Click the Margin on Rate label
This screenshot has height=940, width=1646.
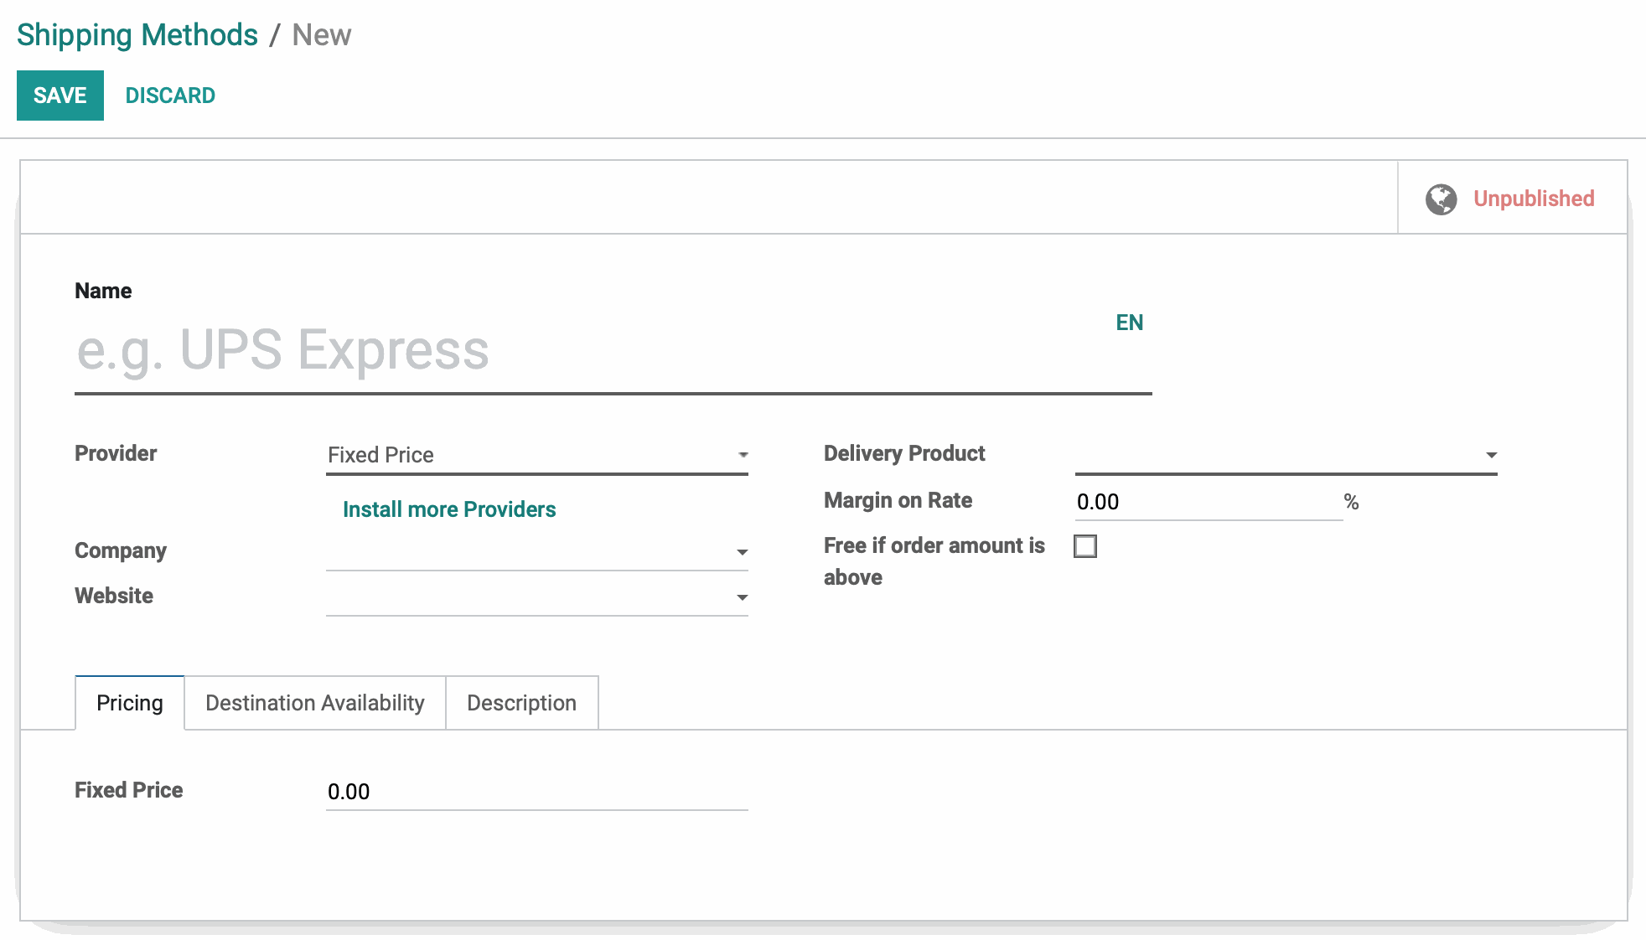(898, 500)
